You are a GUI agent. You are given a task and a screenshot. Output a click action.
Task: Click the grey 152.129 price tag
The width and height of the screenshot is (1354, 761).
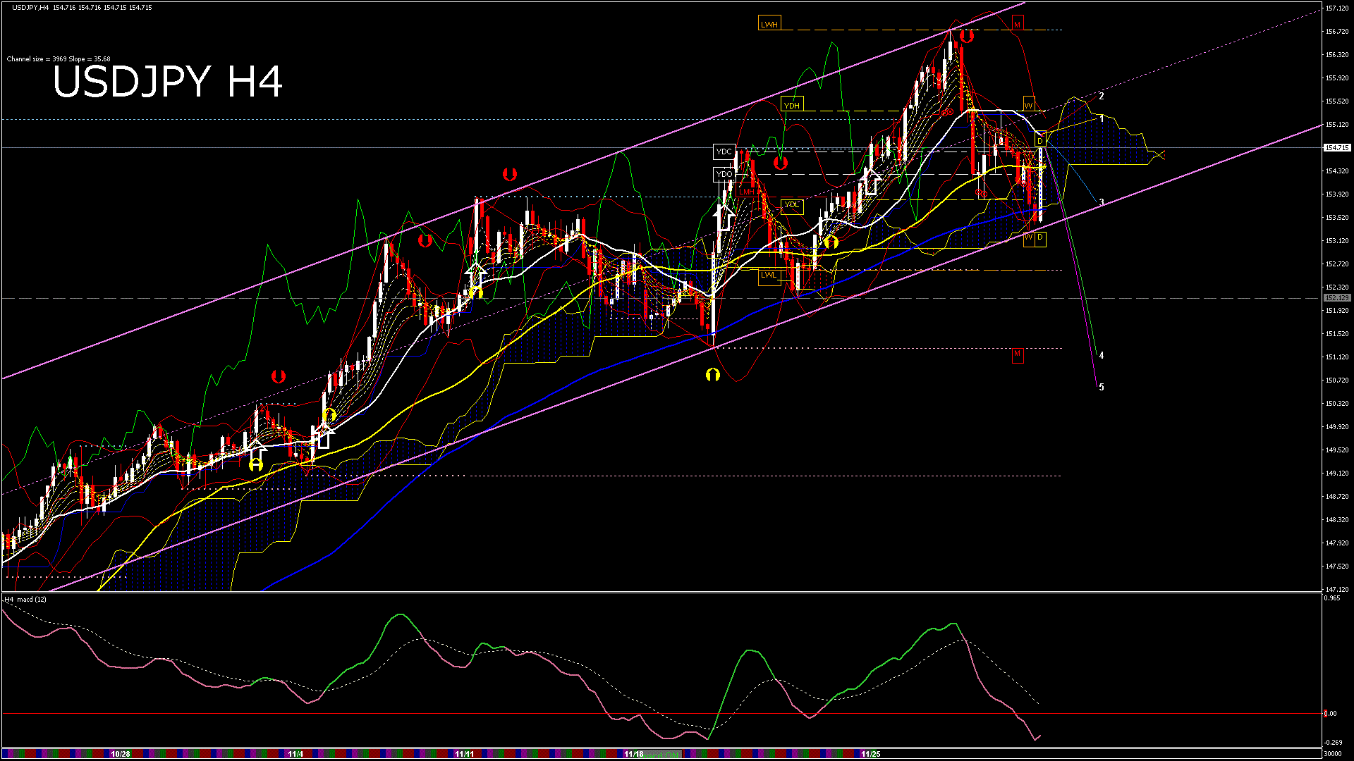1337,298
